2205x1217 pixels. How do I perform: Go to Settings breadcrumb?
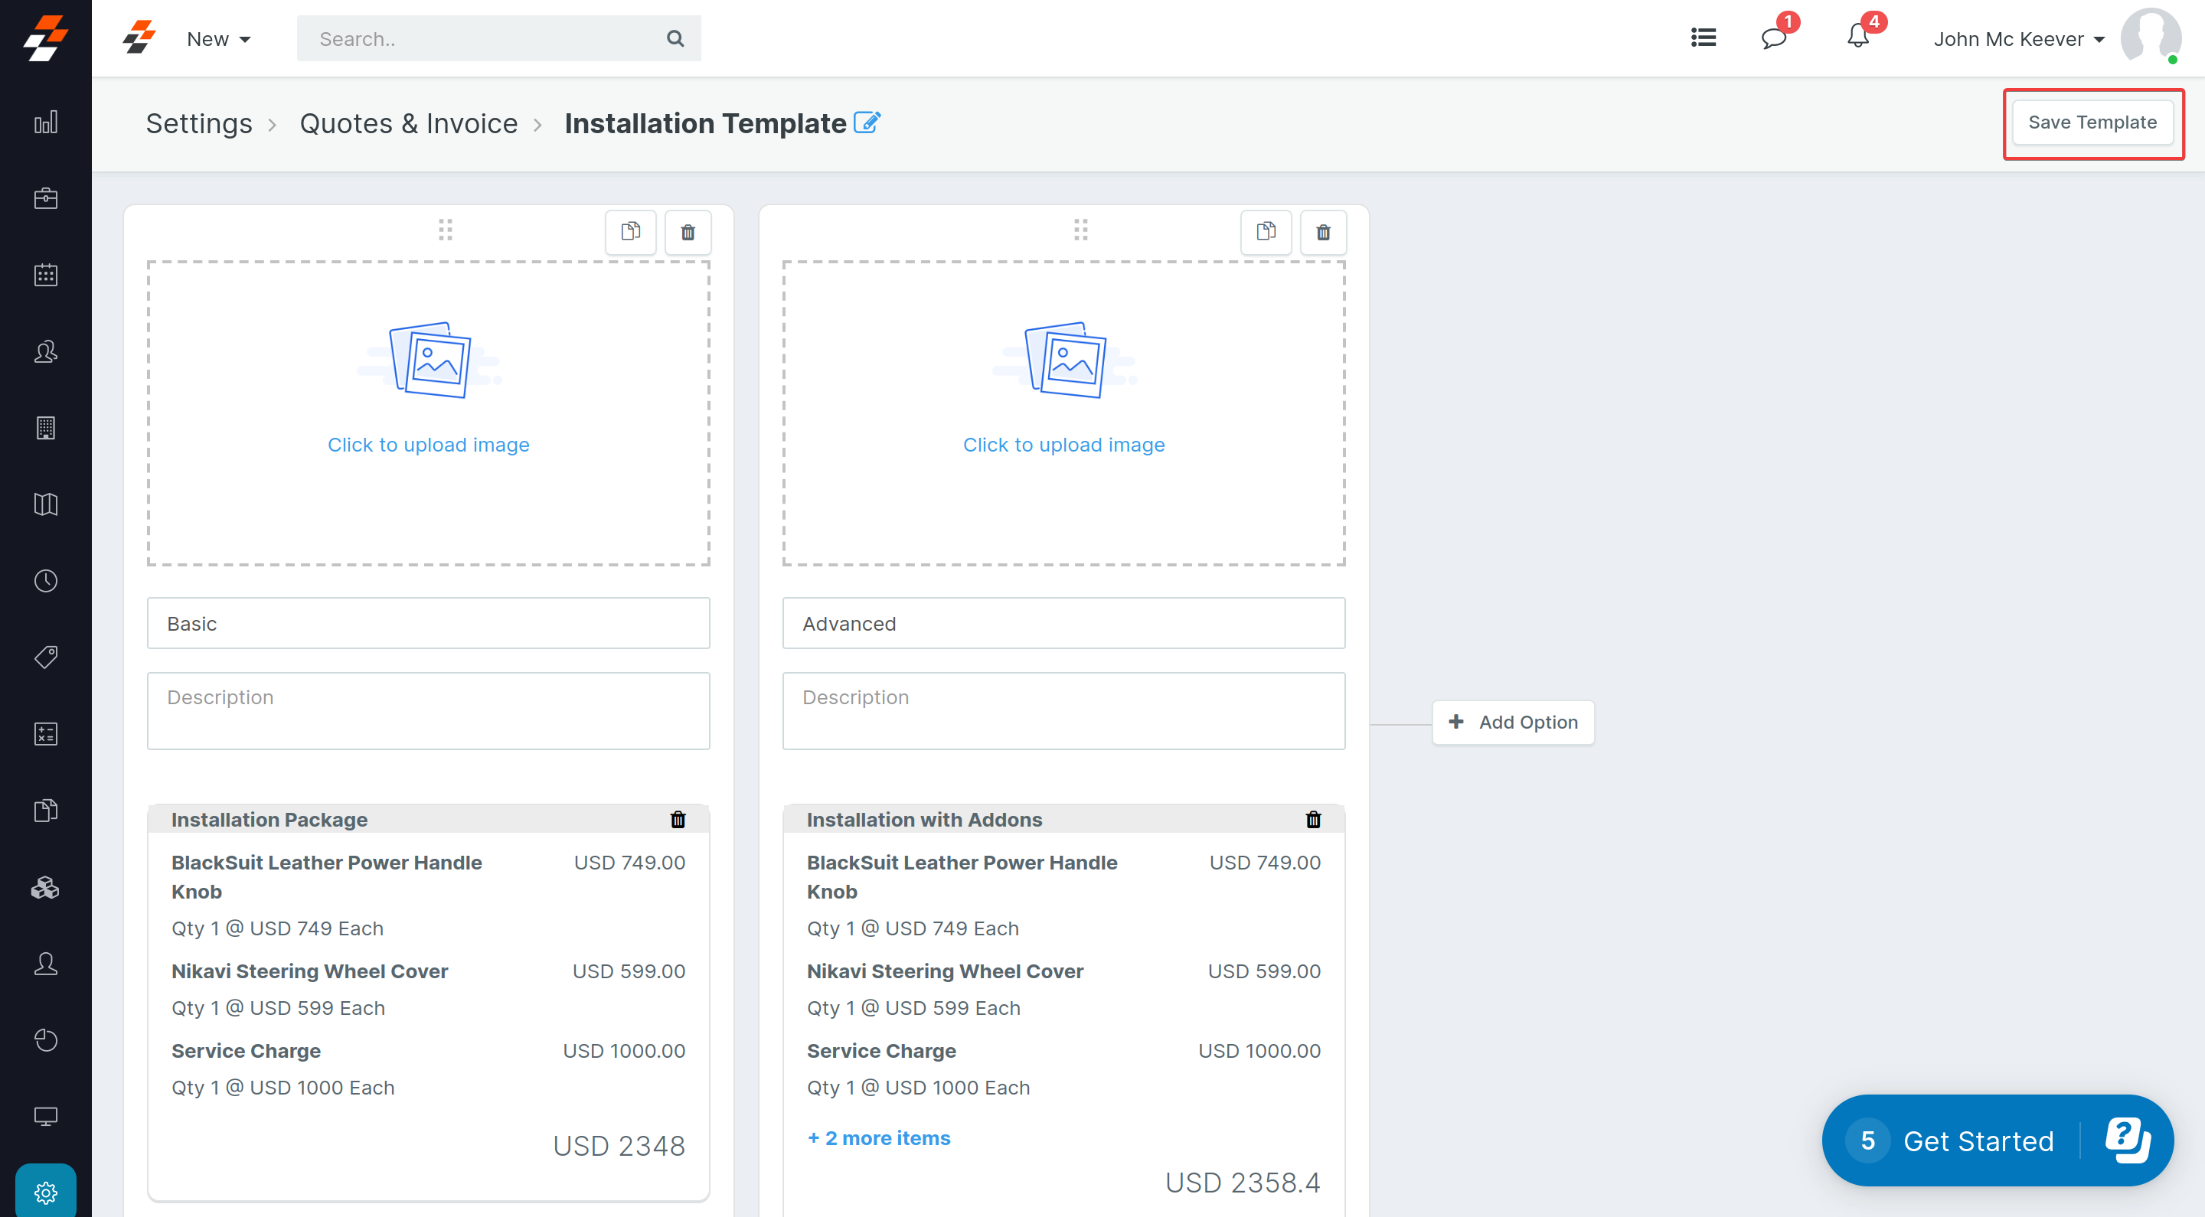[198, 123]
